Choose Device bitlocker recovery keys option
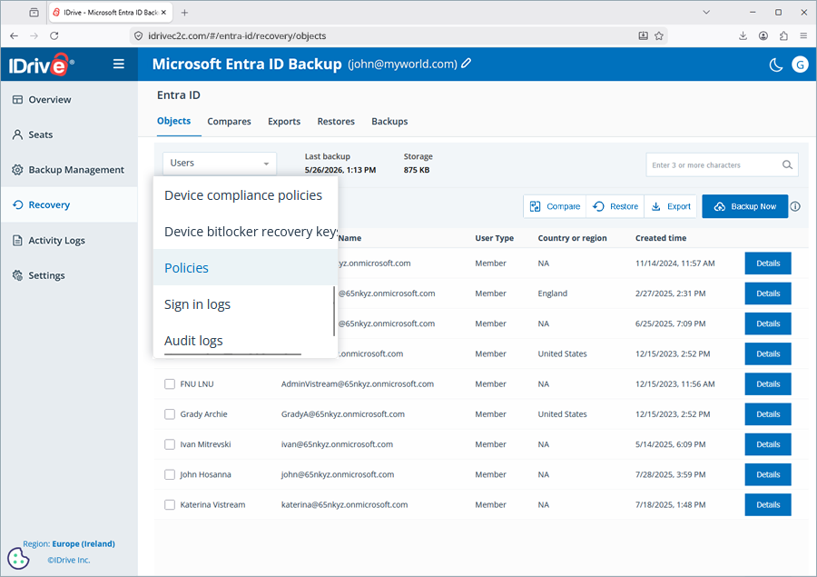This screenshot has width=817, height=577. 245,232
